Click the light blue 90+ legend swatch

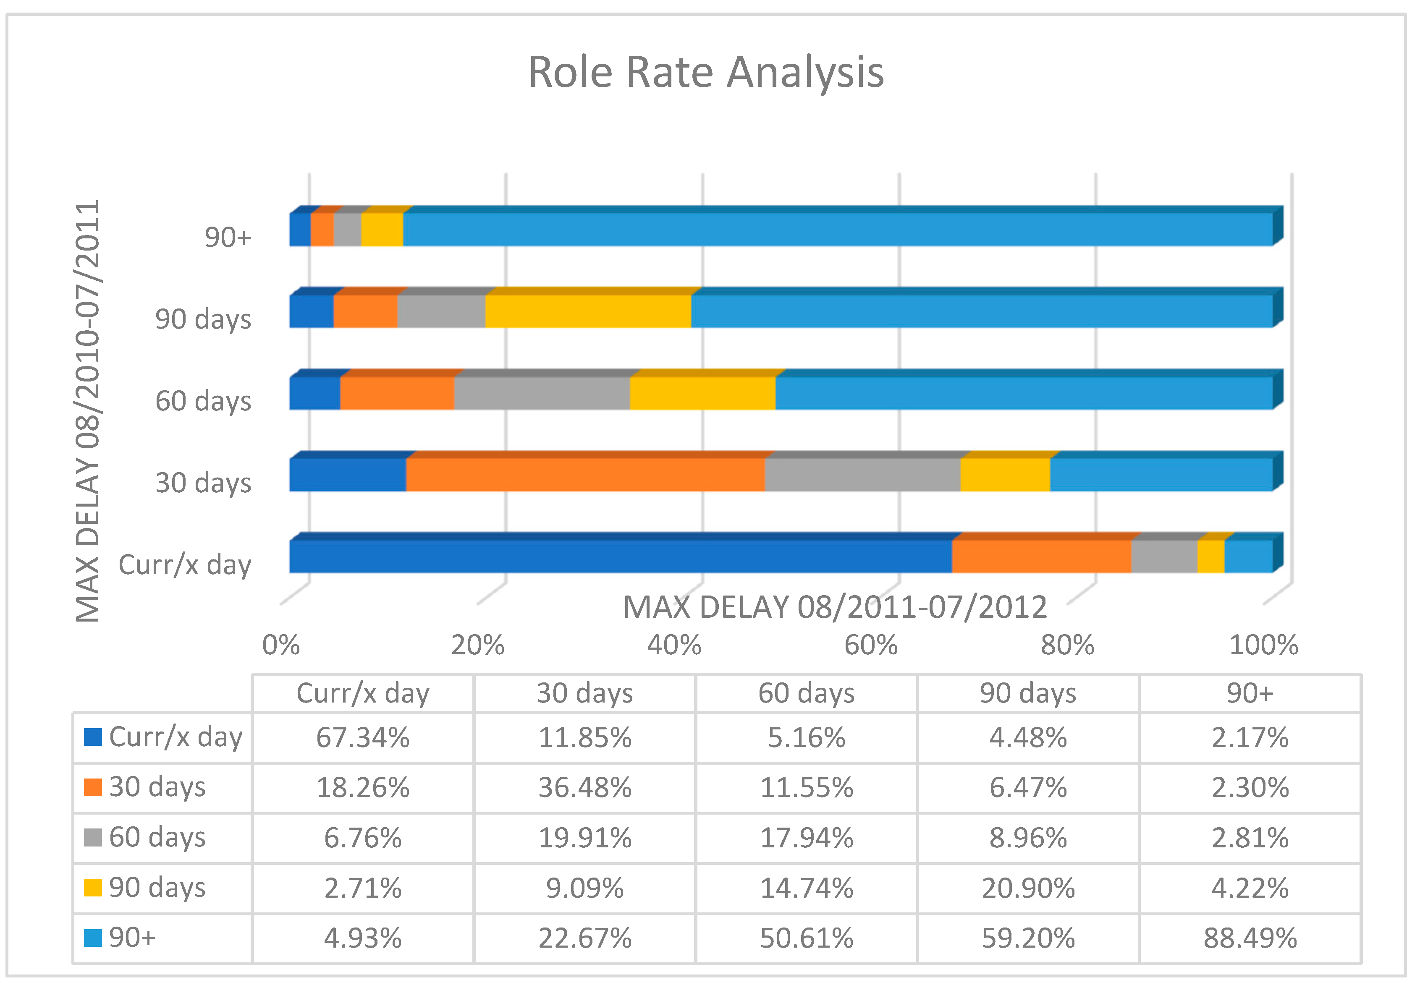(93, 938)
